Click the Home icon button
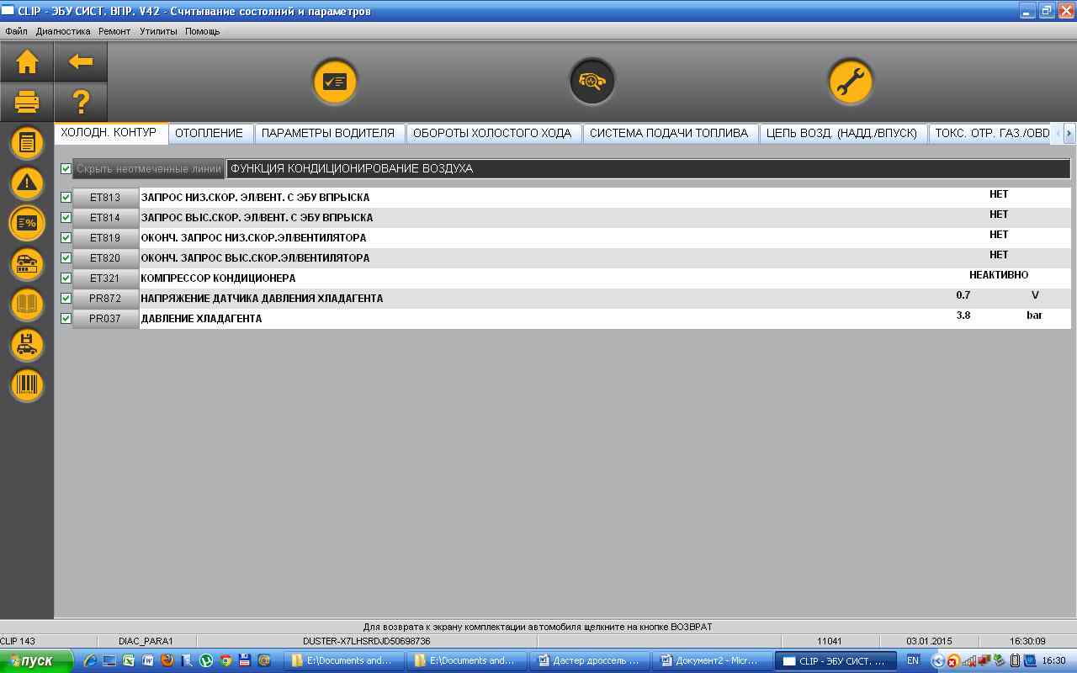The image size is (1077, 673). coord(27,61)
